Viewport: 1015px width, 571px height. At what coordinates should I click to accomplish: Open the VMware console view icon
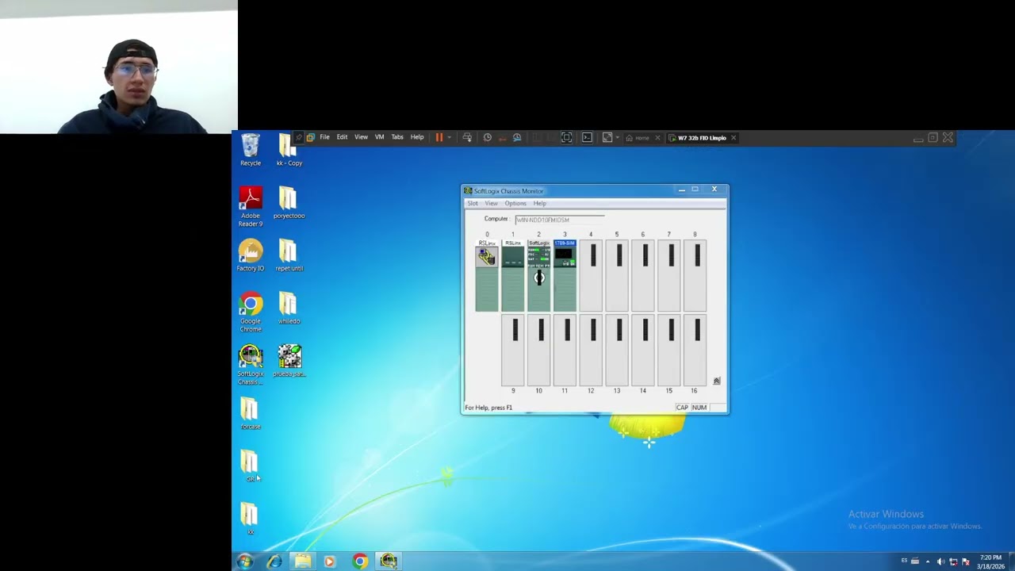[587, 137]
